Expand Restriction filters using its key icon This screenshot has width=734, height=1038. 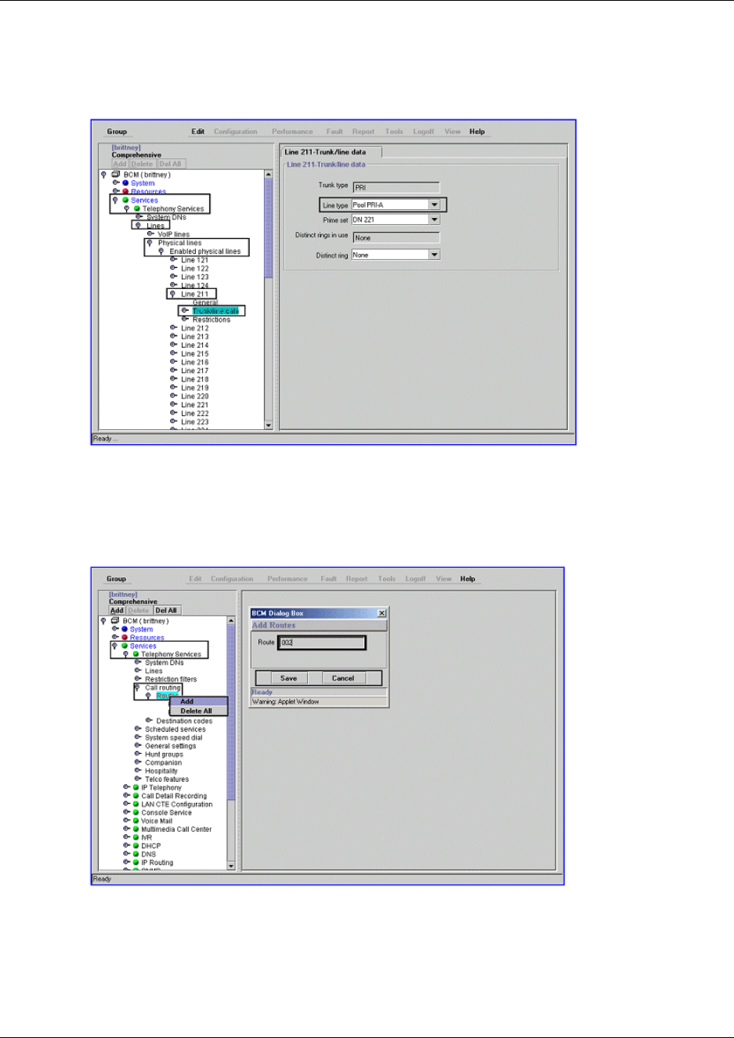[138, 678]
